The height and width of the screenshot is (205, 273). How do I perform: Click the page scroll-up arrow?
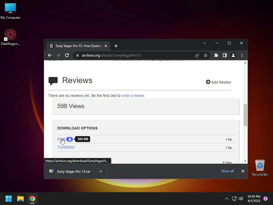point(245,63)
